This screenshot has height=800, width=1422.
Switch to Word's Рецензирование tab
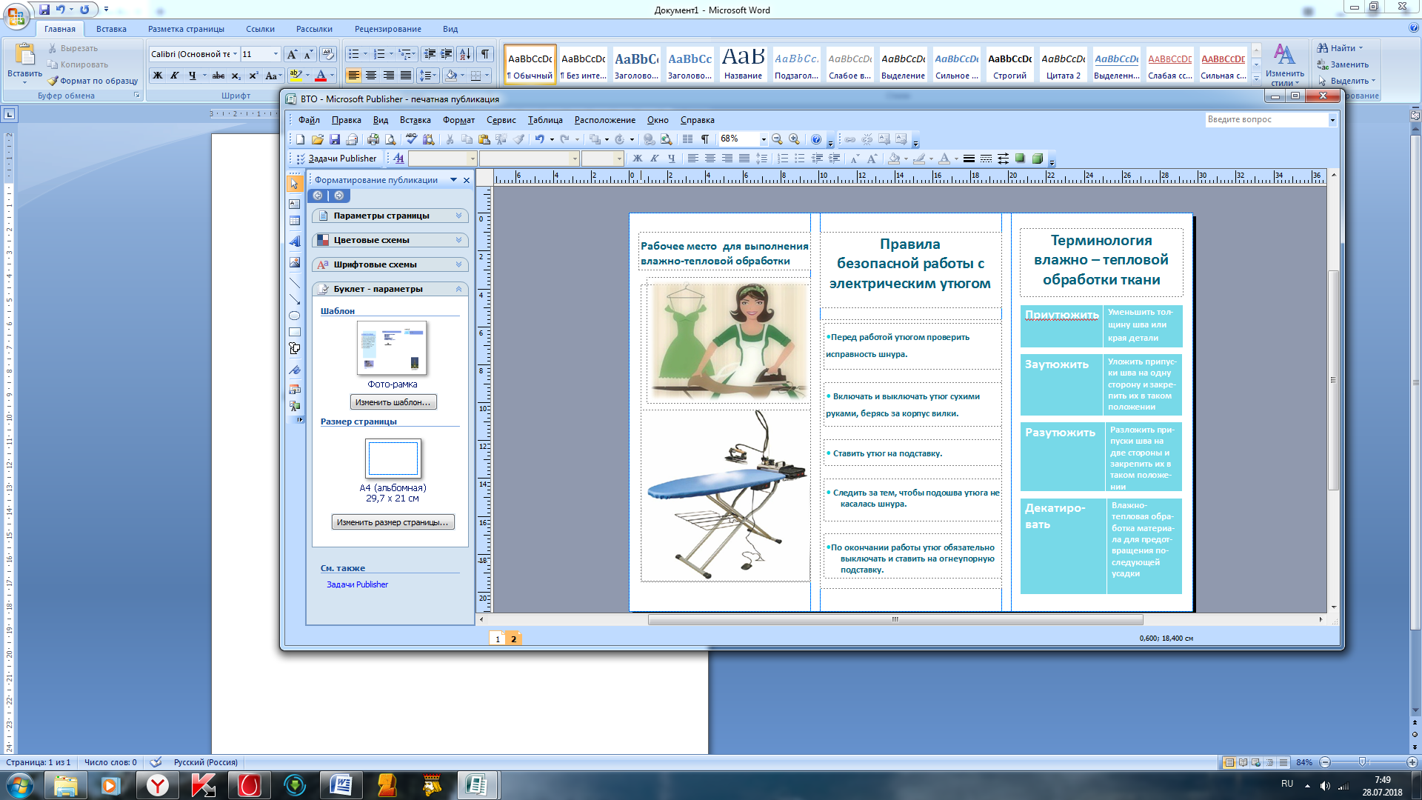point(387,29)
